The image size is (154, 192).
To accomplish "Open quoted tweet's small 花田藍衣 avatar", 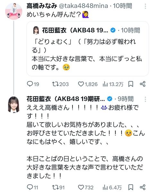I will 36,30.
